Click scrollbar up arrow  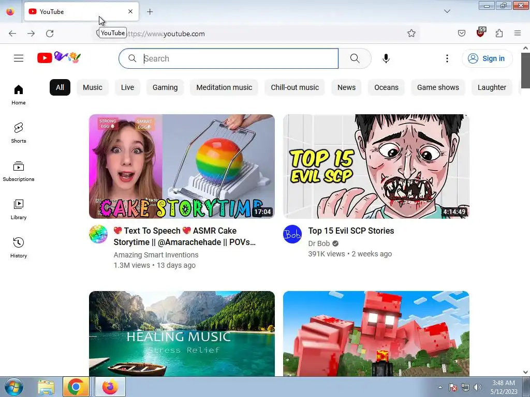[525, 48]
